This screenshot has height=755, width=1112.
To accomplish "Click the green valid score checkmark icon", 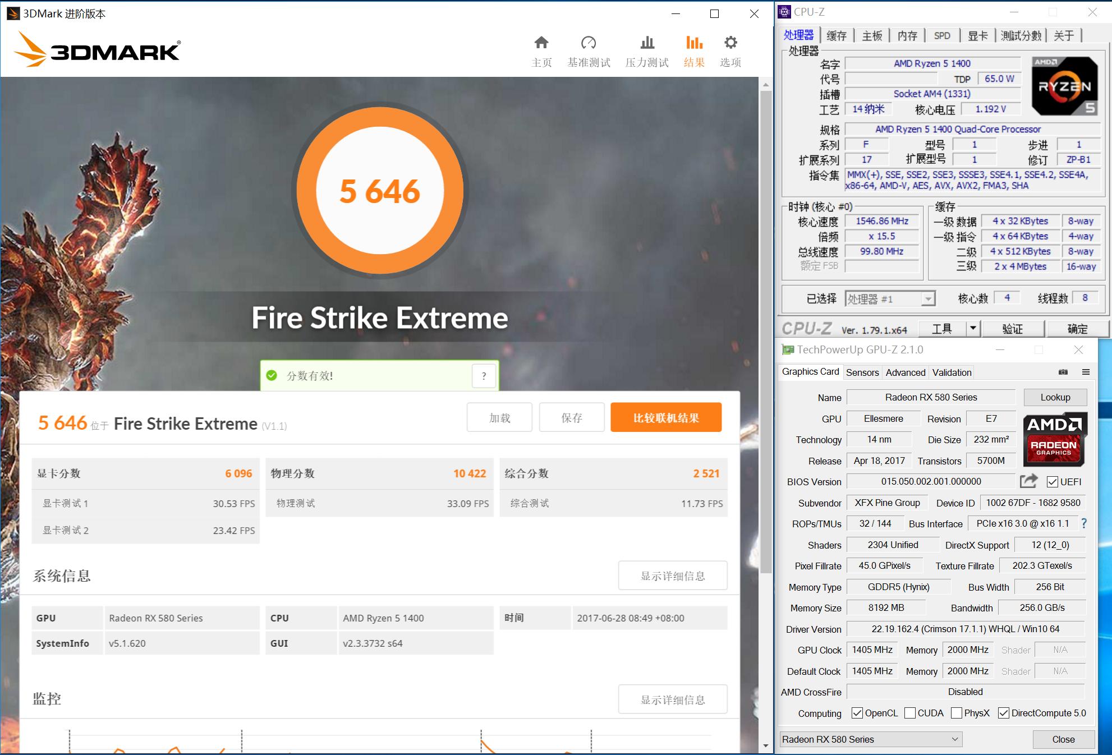I will pyautogui.click(x=272, y=375).
